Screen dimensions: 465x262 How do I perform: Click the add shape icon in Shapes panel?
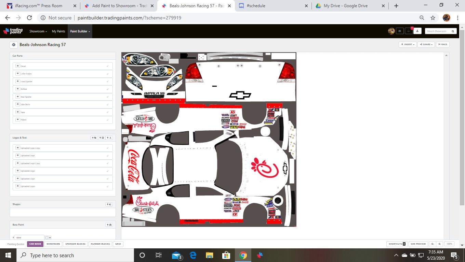109,204
